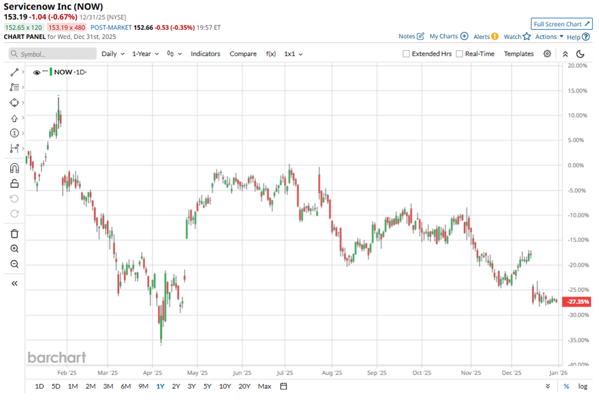This screenshot has height=400, width=599.
Task: Expand the line tools submenu chevron
Action: point(24,72)
